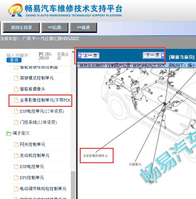Click the wiring harness diagram image
196x199 pixels.
click(137, 134)
